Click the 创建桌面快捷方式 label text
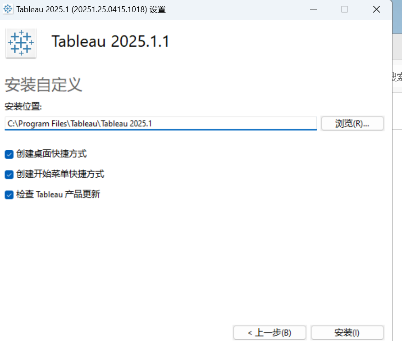Image resolution: width=402 pixels, height=341 pixels. pyautogui.click(x=51, y=154)
